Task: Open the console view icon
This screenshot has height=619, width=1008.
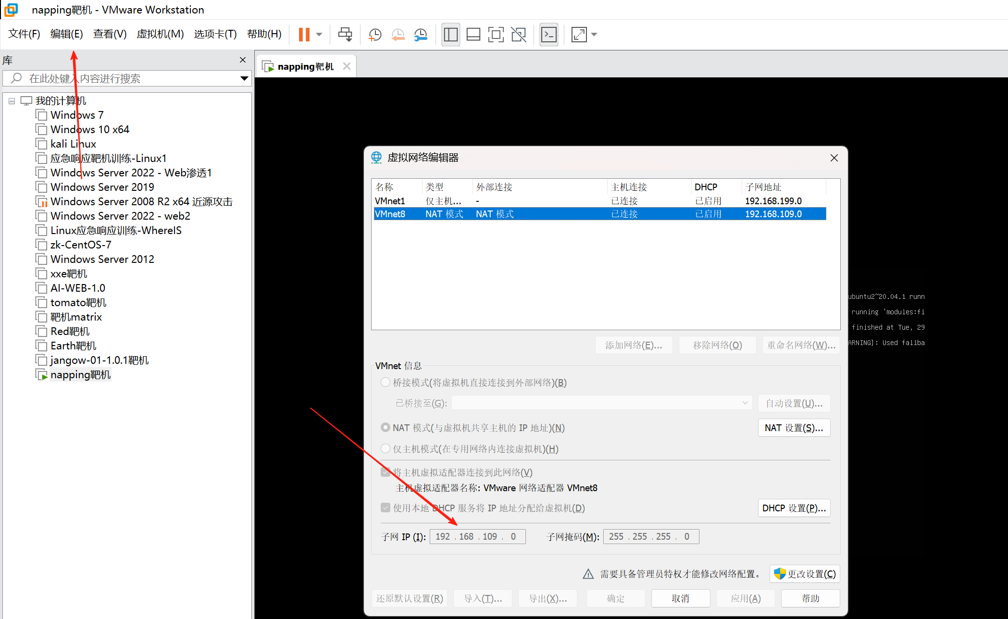Action: pos(549,34)
